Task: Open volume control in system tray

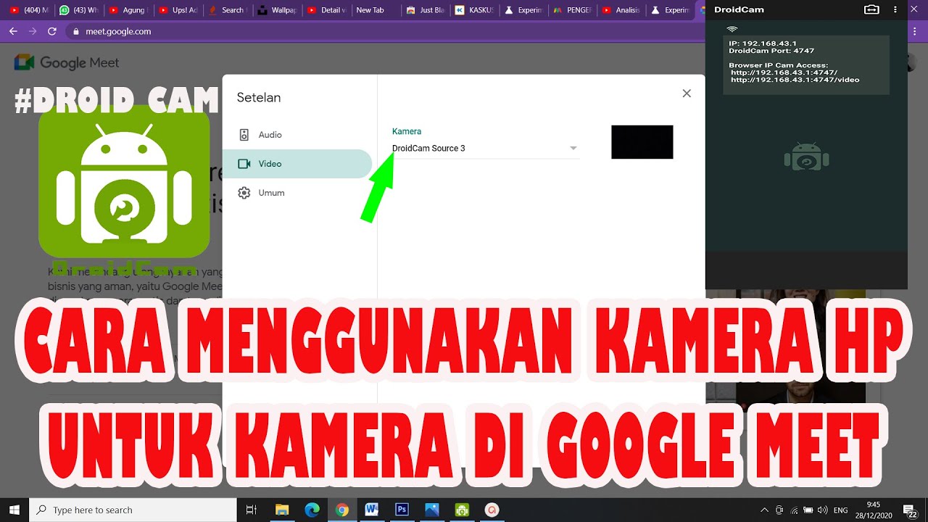Action: coord(823,510)
